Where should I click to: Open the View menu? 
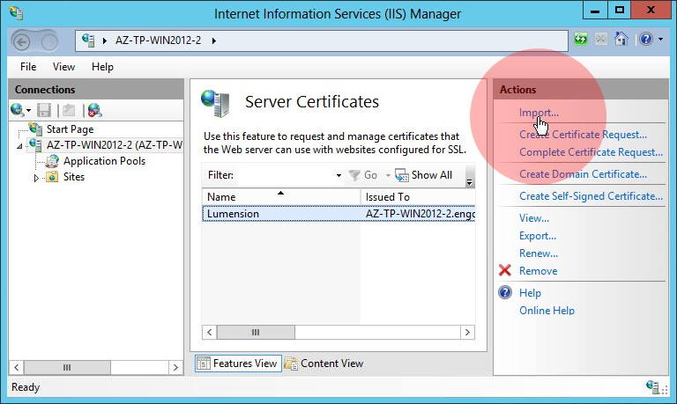(63, 67)
